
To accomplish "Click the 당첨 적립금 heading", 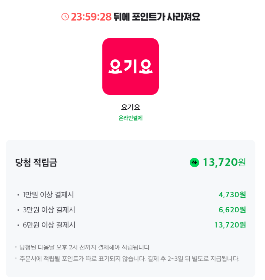I will [x=36, y=163].
